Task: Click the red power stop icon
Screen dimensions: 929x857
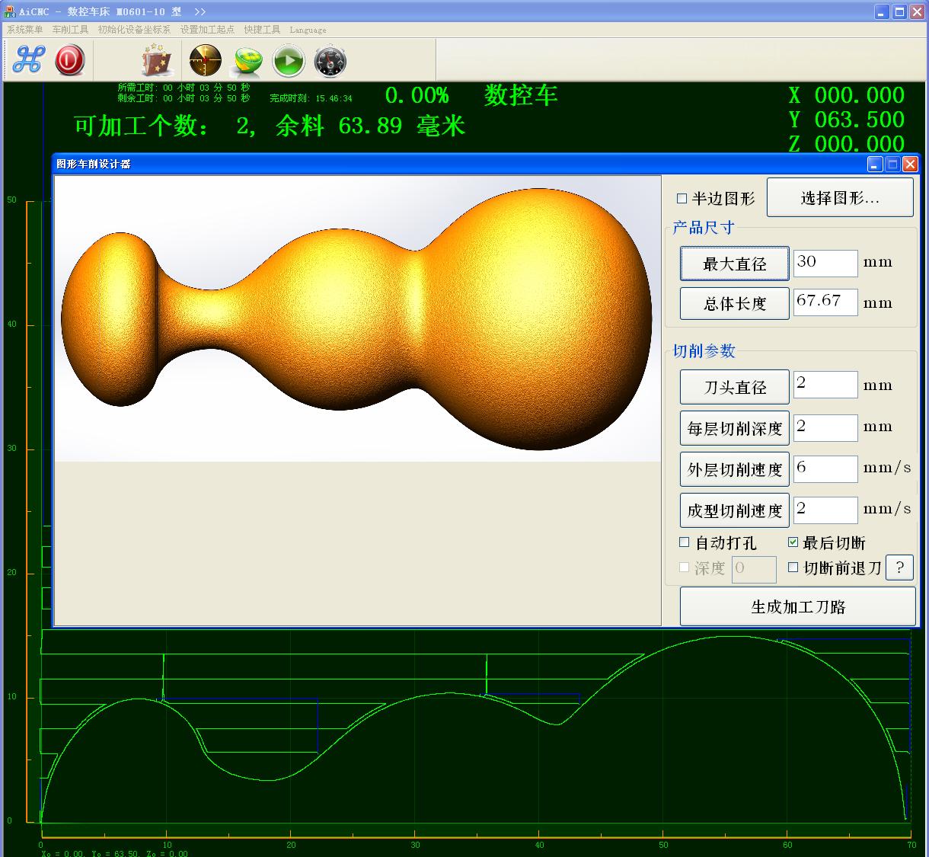Action: [69, 60]
